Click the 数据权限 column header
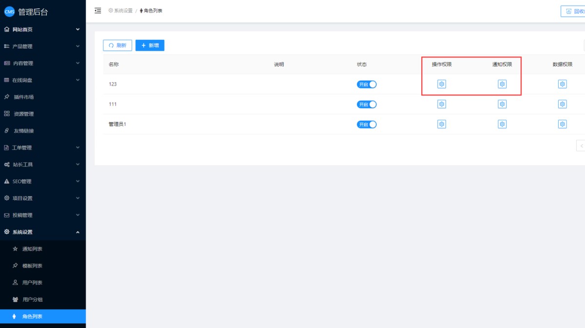This screenshot has width=585, height=328. point(563,64)
